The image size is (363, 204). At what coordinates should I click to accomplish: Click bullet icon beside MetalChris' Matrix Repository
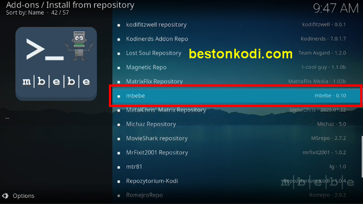[119, 110]
